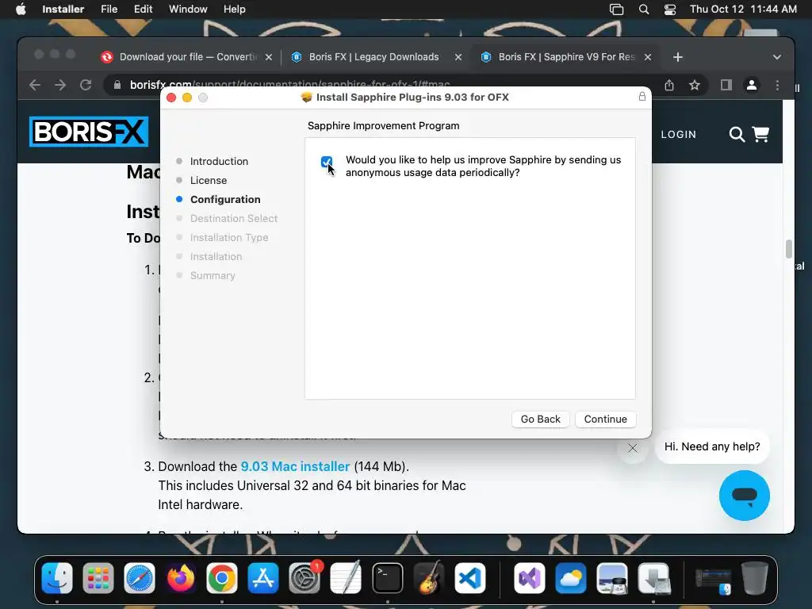Expand the Chrome tab search chevron
The image size is (812, 609).
[x=776, y=57]
